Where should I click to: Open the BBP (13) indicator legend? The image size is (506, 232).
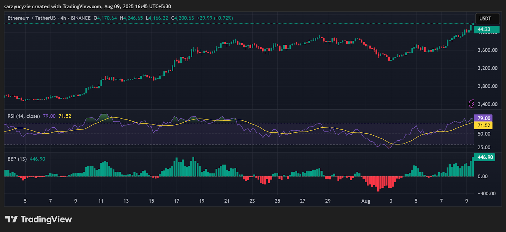(17, 159)
